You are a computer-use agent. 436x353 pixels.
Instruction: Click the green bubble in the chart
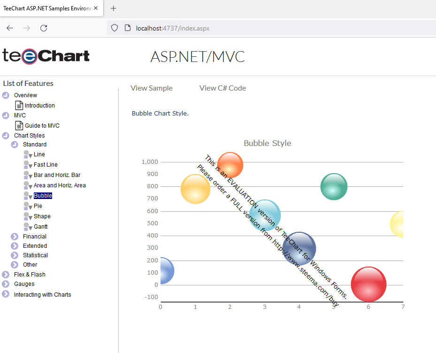[x=334, y=187]
